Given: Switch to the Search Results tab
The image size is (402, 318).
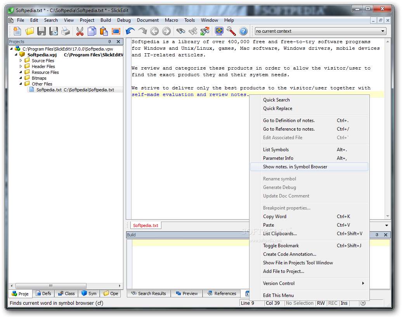Looking at the screenshot, I should [x=149, y=294].
